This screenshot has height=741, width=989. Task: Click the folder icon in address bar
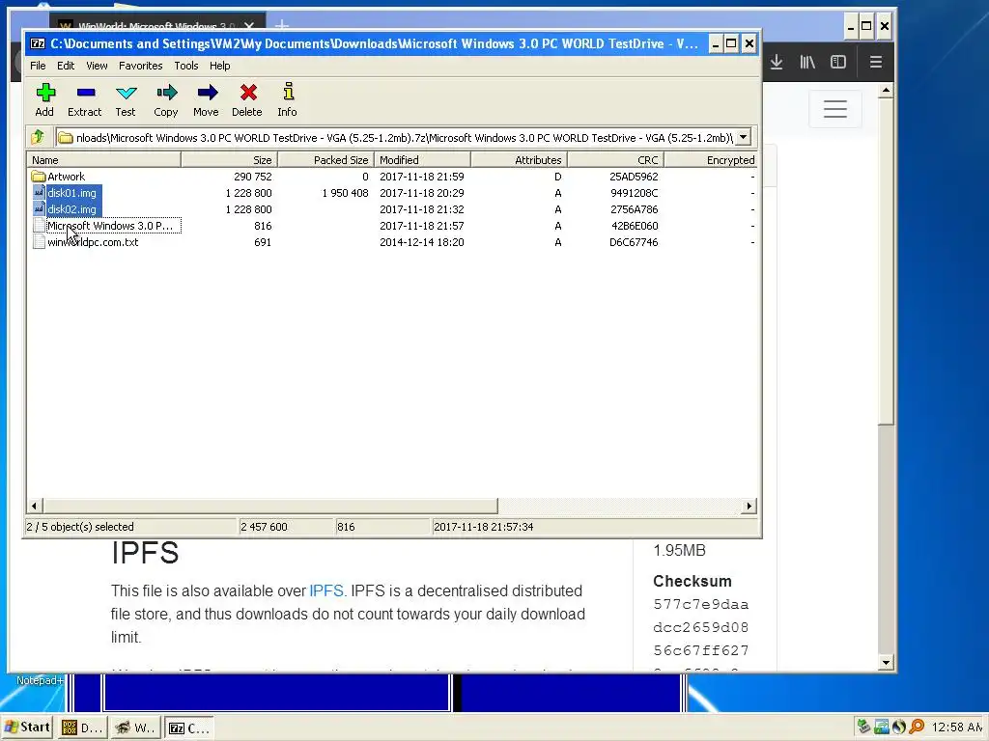pyautogui.click(x=66, y=137)
